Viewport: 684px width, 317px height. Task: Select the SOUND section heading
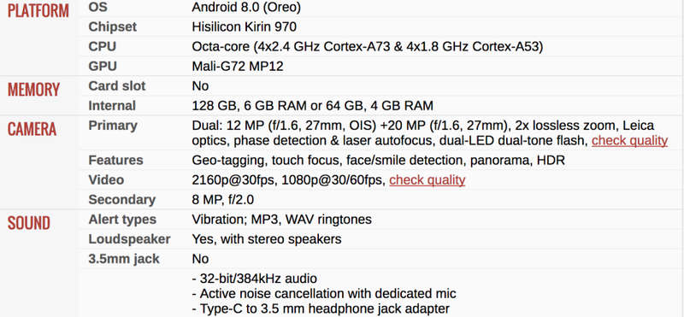pos(29,223)
